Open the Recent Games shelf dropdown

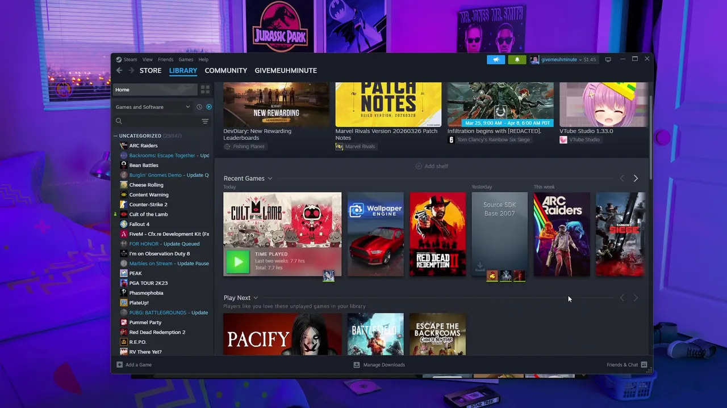point(270,178)
